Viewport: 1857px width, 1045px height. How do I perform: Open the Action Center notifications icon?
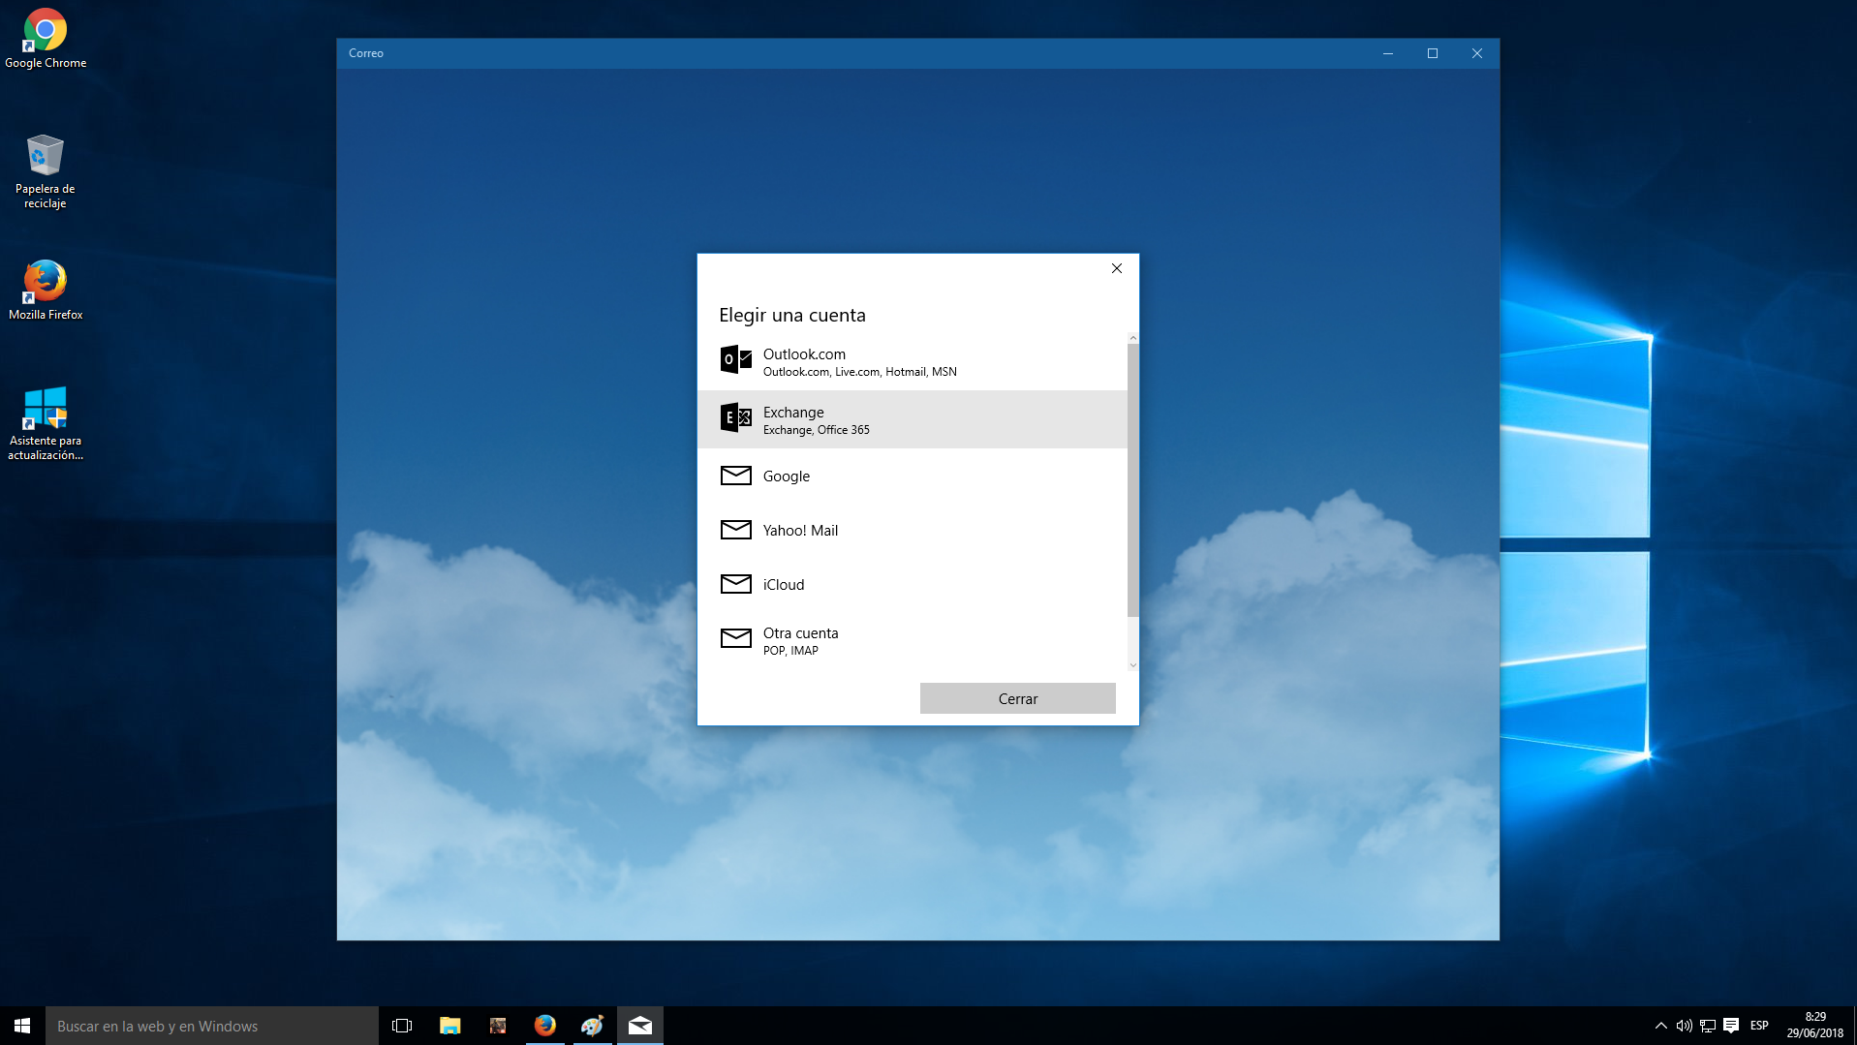(1731, 1026)
